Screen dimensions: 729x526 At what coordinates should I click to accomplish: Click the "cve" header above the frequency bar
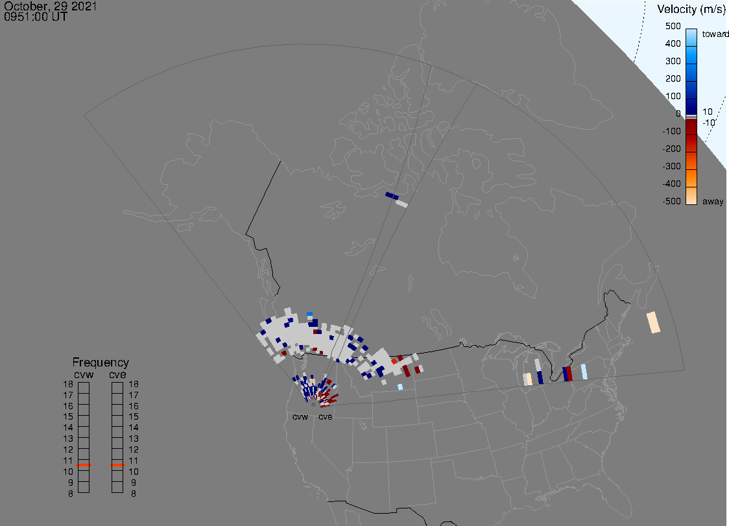[x=117, y=375]
